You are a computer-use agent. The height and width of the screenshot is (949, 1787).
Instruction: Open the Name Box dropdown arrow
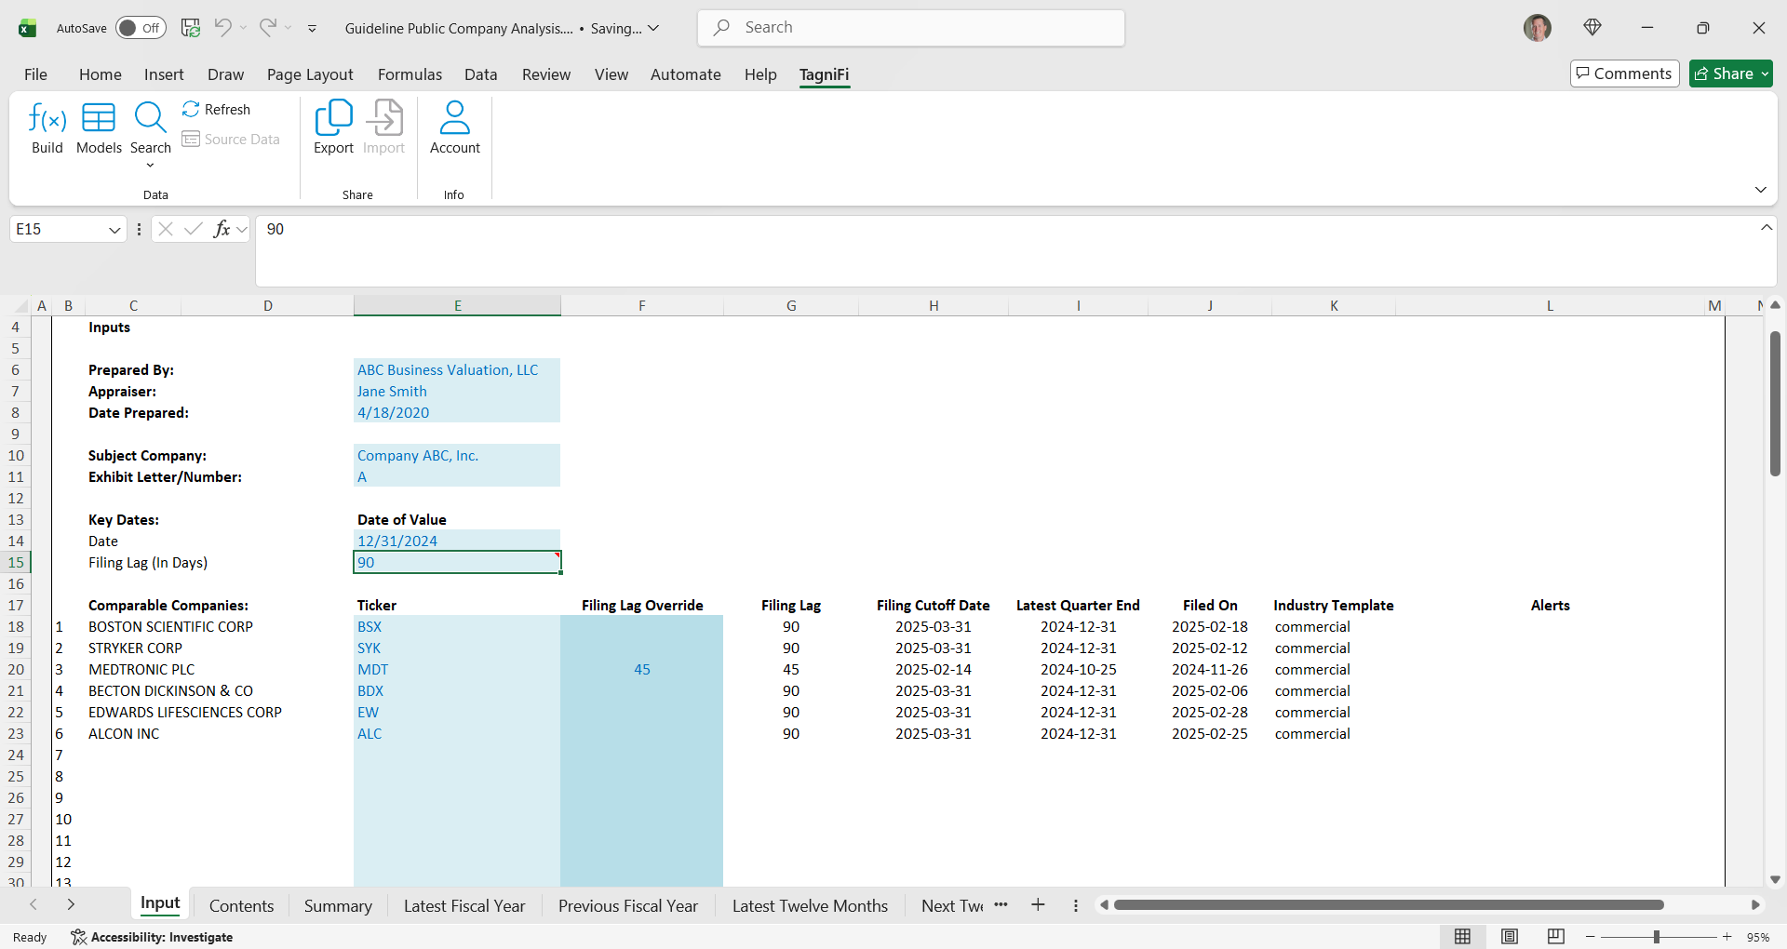click(114, 230)
